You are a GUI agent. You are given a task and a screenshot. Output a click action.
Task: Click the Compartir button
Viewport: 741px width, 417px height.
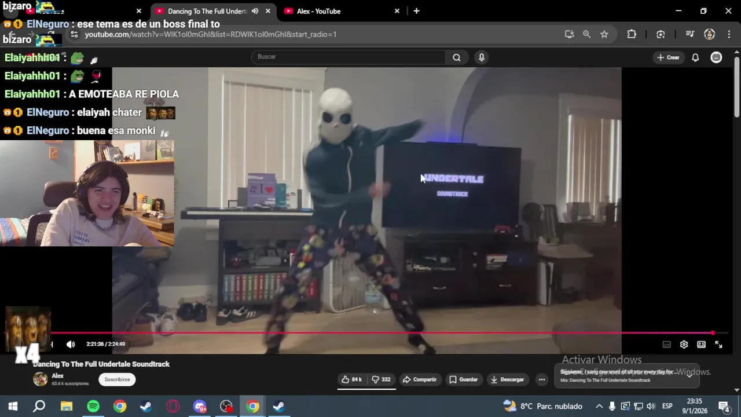pyautogui.click(x=420, y=379)
